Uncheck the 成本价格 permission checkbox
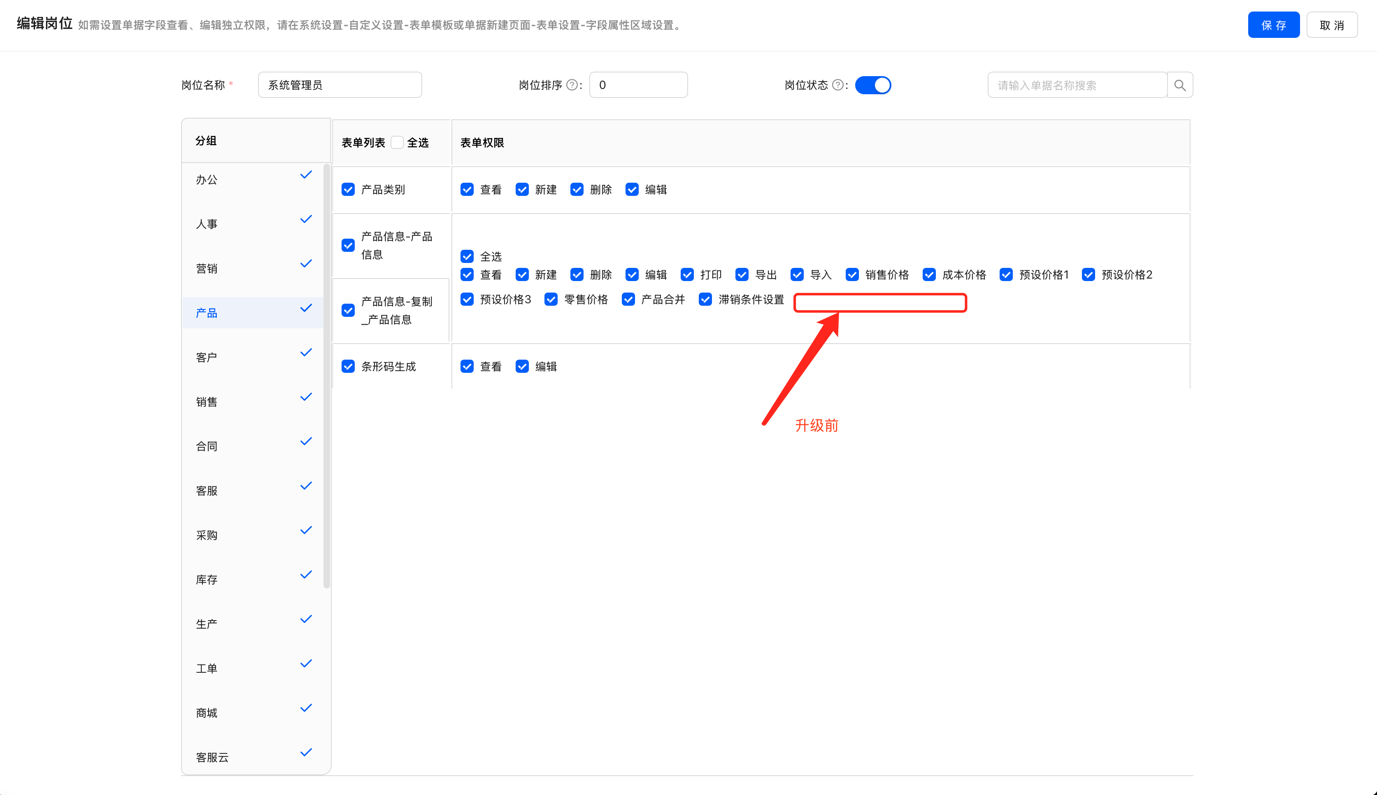 click(x=929, y=274)
